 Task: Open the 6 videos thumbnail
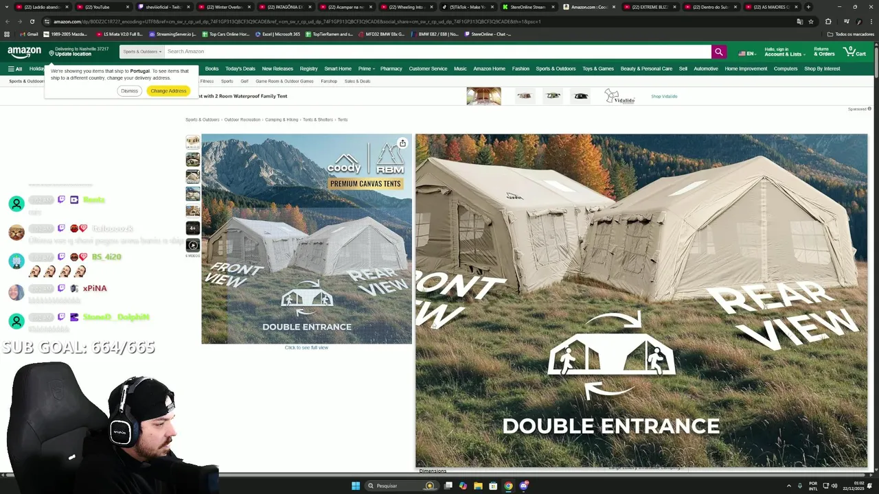point(193,245)
